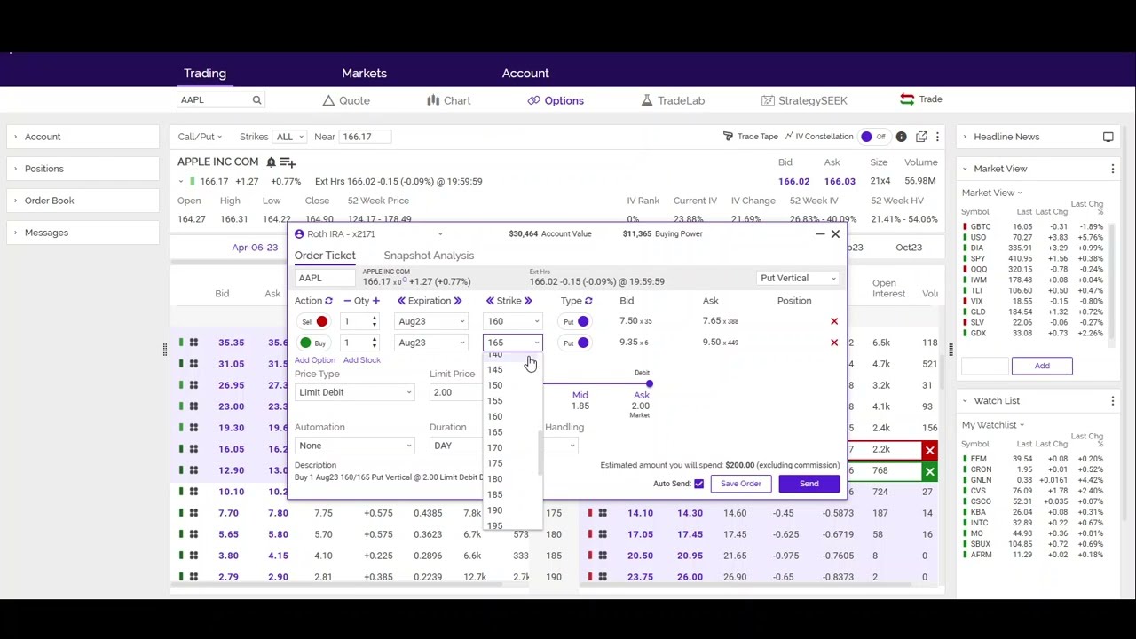Open the Market View panel kebab menu
The height and width of the screenshot is (639, 1136).
[x=1112, y=169]
